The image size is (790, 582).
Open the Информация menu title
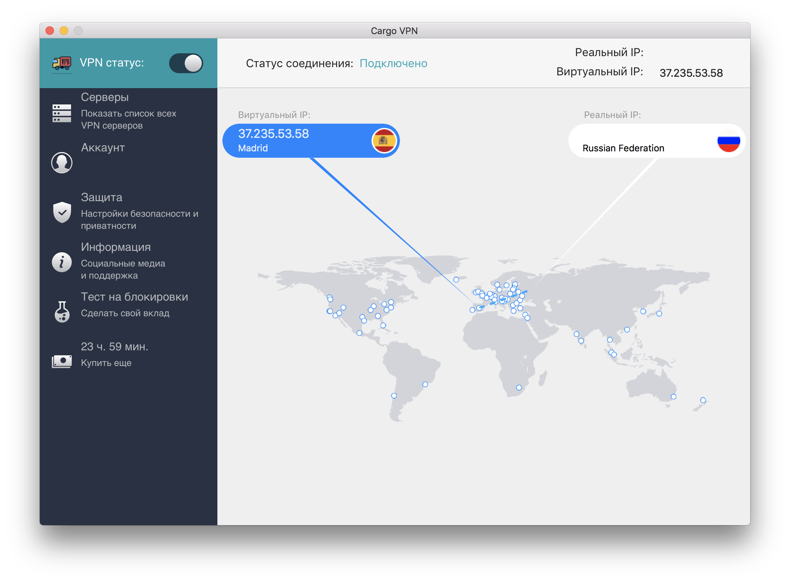pos(116,247)
